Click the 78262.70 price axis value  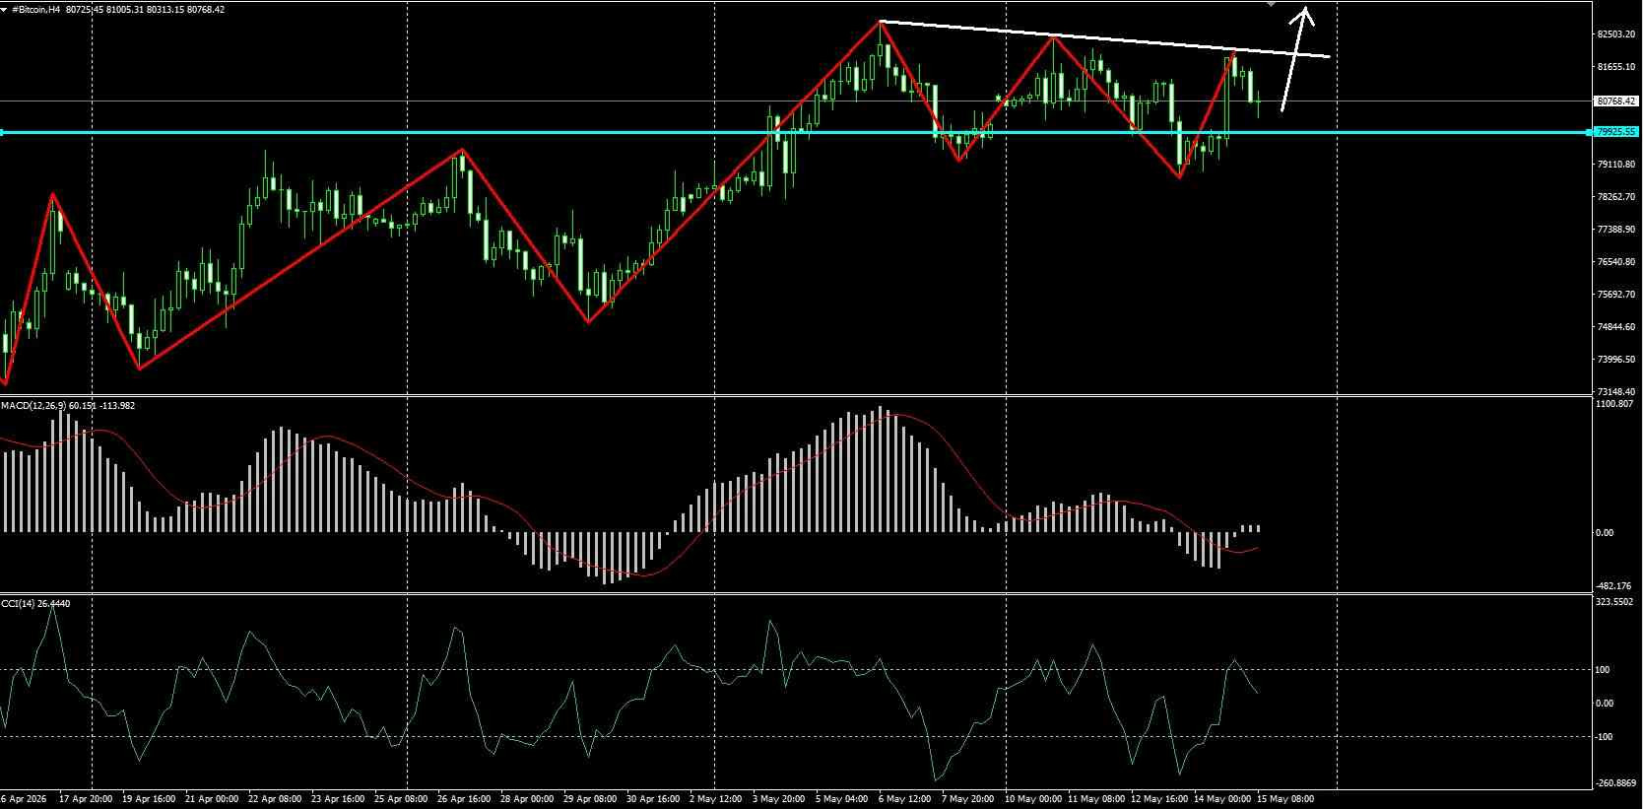[1615, 197]
